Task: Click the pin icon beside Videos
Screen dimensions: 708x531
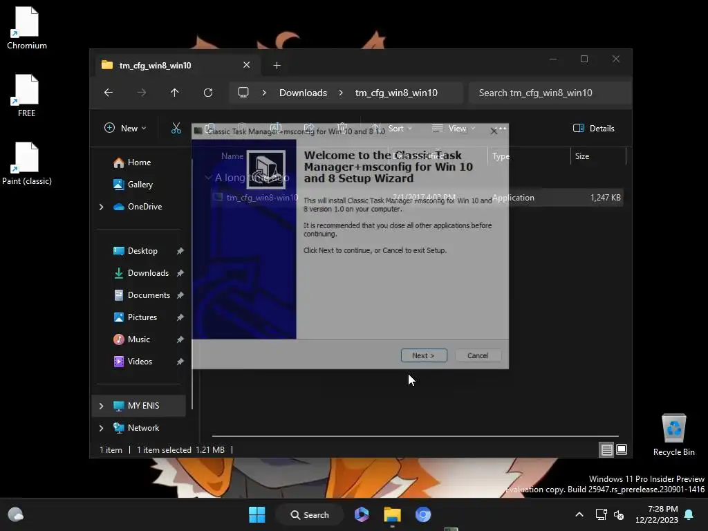Action: (x=180, y=362)
